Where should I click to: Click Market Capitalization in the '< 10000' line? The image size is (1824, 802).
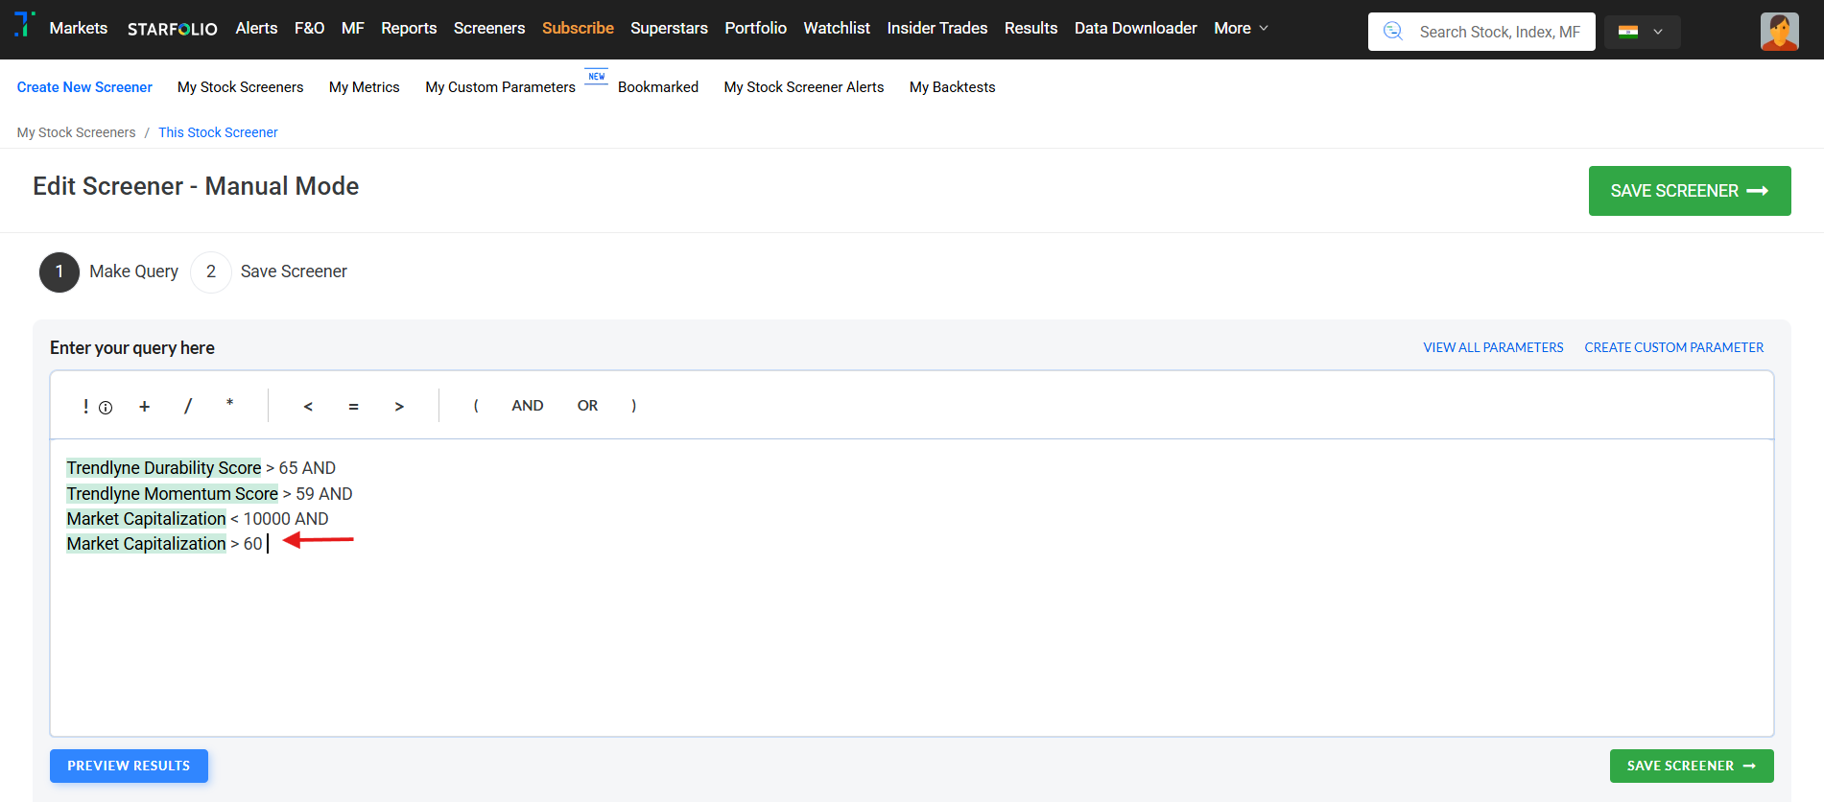(146, 519)
